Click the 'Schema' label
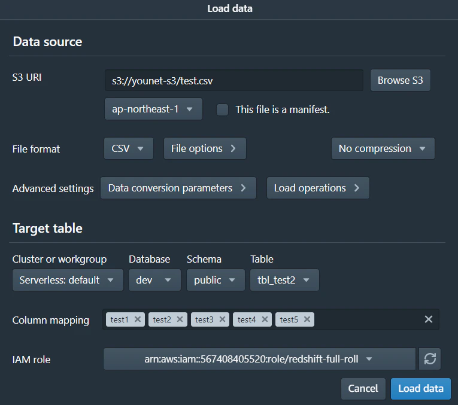 click(x=204, y=259)
